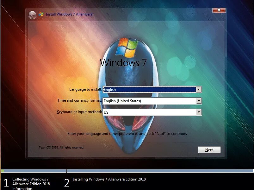Click the 'TeamOS 2018. All rights reserved.' text
The width and height of the screenshot is (254, 190).
tap(61, 148)
